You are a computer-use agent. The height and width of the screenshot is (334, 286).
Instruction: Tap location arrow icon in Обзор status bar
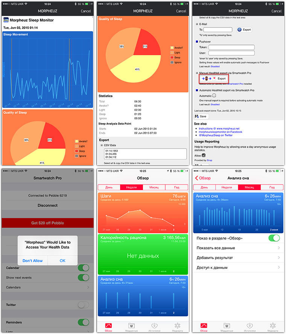coord(168,171)
